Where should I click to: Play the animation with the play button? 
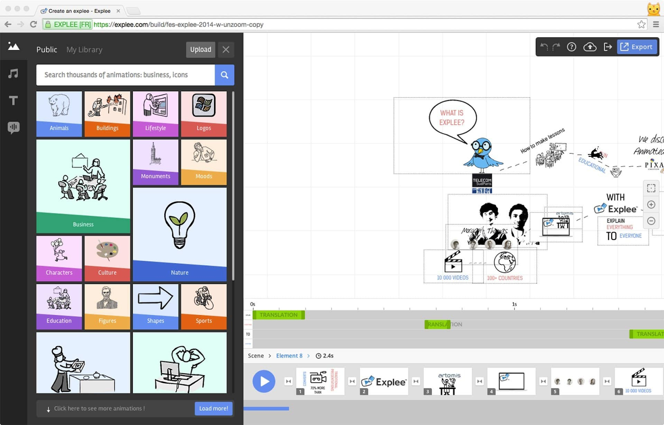tap(264, 381)
